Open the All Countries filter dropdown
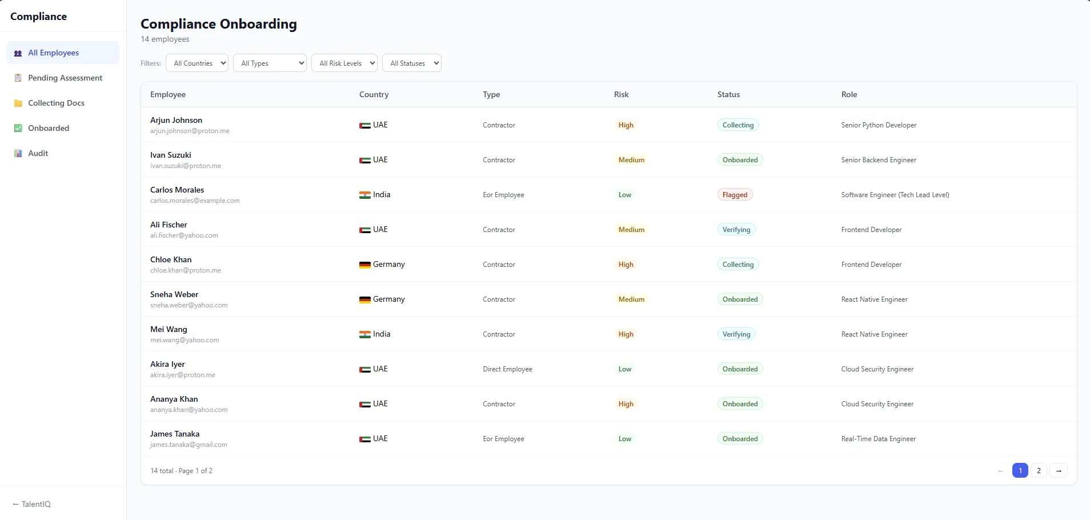The height and width of the screenshot is (520, 1090). click(x=197, y=63)
